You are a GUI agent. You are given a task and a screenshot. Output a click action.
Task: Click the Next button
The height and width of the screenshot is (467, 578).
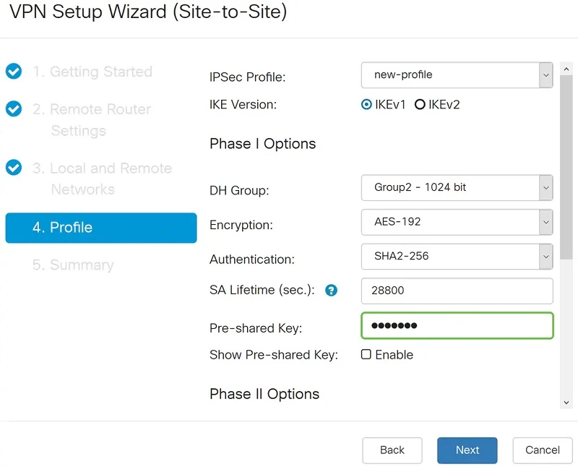[x=467, y=450]
